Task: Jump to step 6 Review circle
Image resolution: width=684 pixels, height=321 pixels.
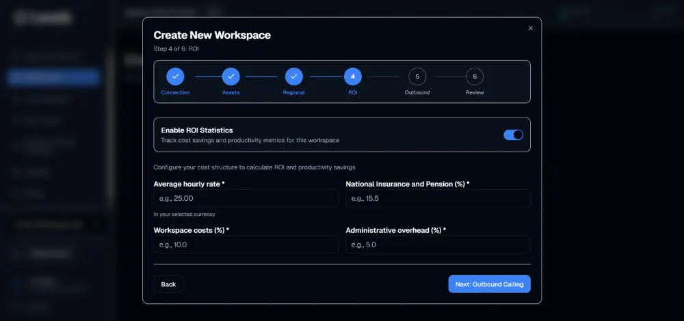Action: tap(475, 76)
